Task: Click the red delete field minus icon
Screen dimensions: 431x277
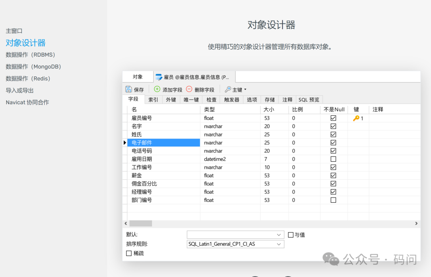Action: point(189,89)
